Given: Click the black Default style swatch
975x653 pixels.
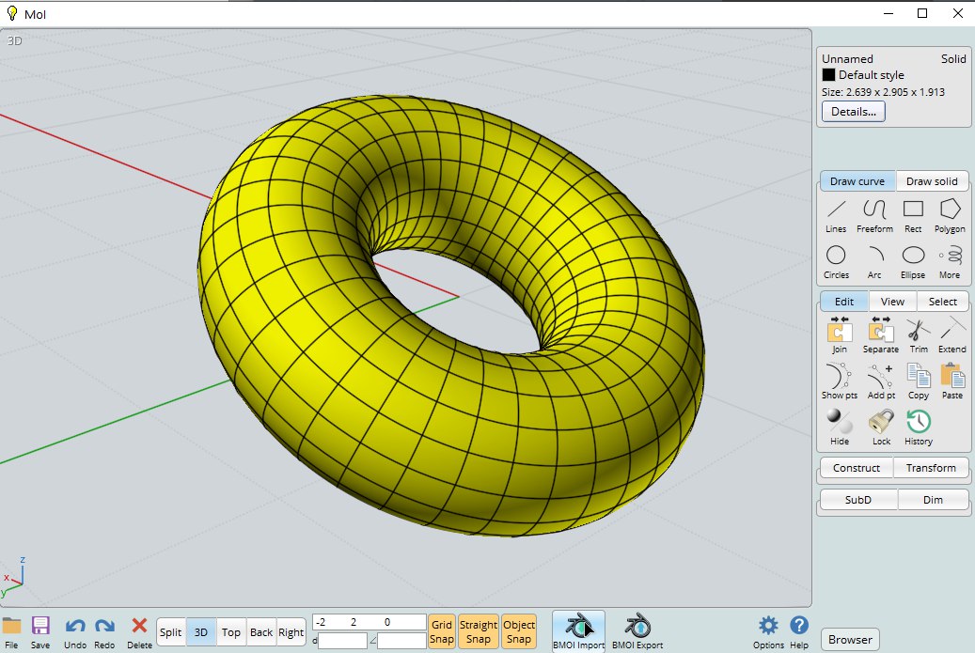Looking at the screenshot, I should point(828,75).
